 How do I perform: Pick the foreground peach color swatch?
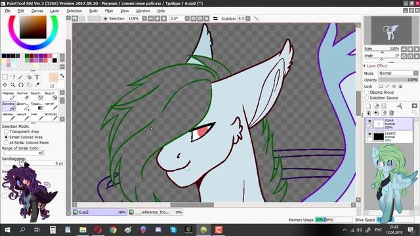coord(53,77)
